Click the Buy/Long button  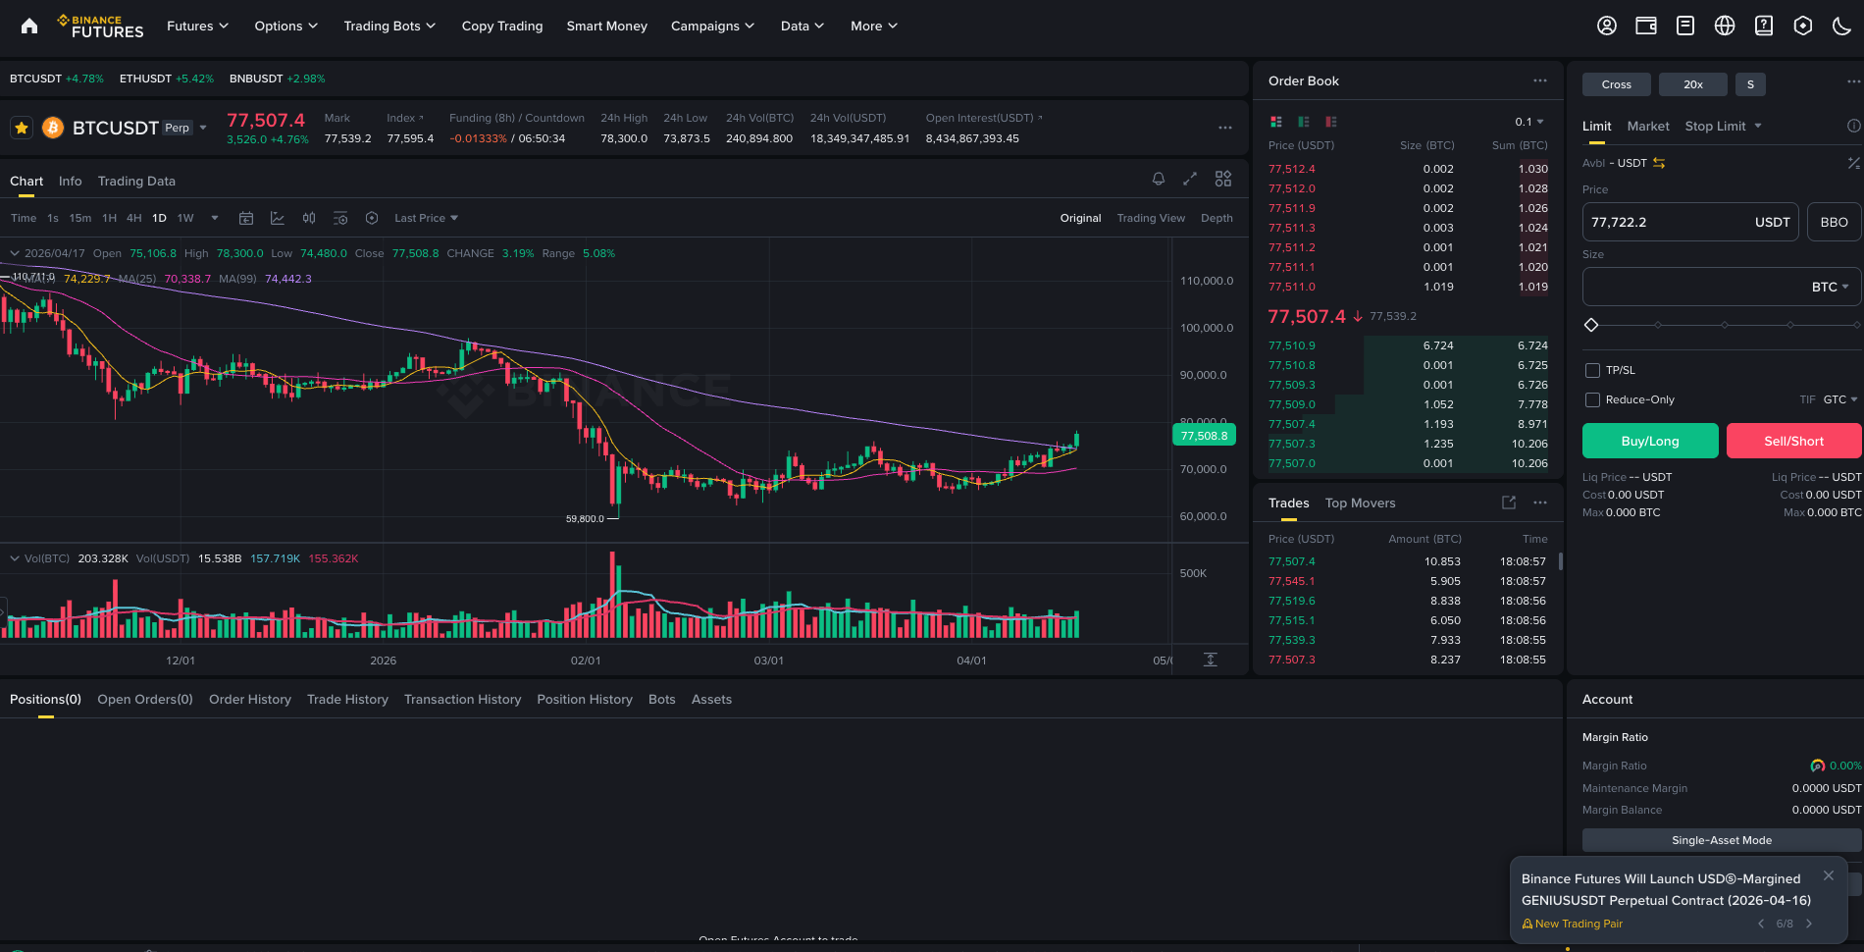coord(1649,441)
